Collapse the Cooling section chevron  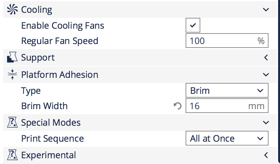(266, 10)
